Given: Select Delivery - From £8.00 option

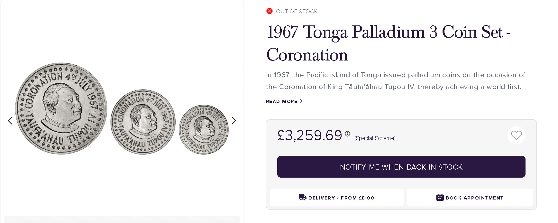Looking at the screenshot, I should [x=341, y=198].
